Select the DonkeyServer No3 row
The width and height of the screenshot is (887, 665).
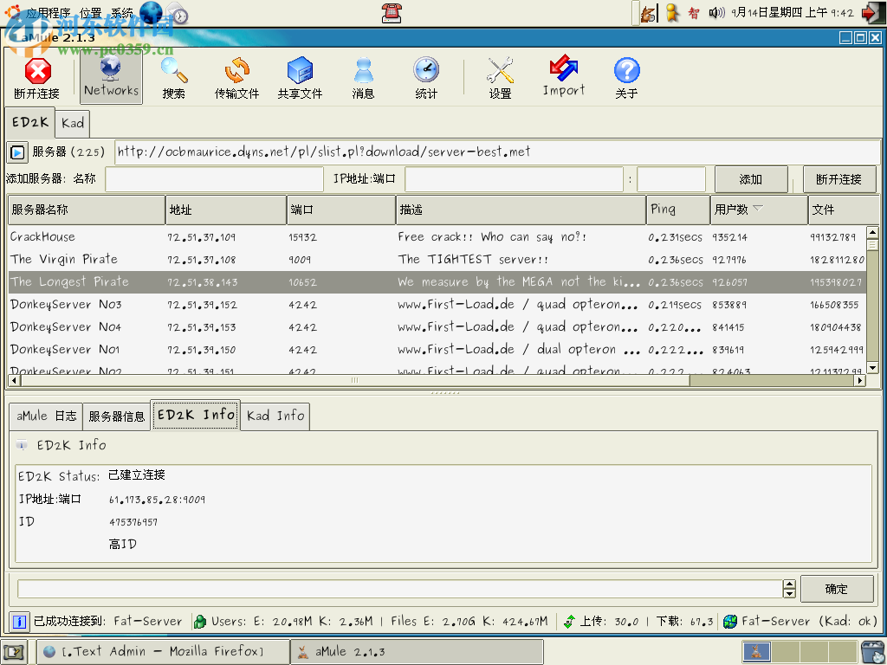(x=173, y=304)
